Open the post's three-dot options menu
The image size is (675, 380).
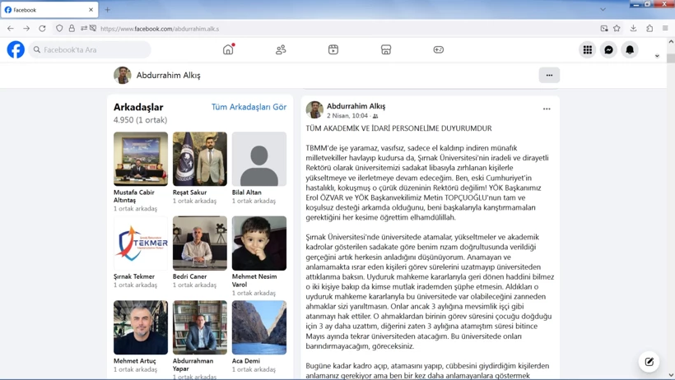(547, 109)
